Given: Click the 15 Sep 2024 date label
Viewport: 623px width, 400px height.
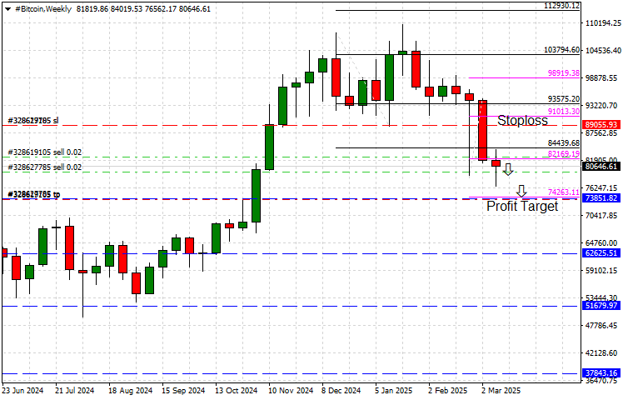Looking at the screenshot, I should point(183,391).
